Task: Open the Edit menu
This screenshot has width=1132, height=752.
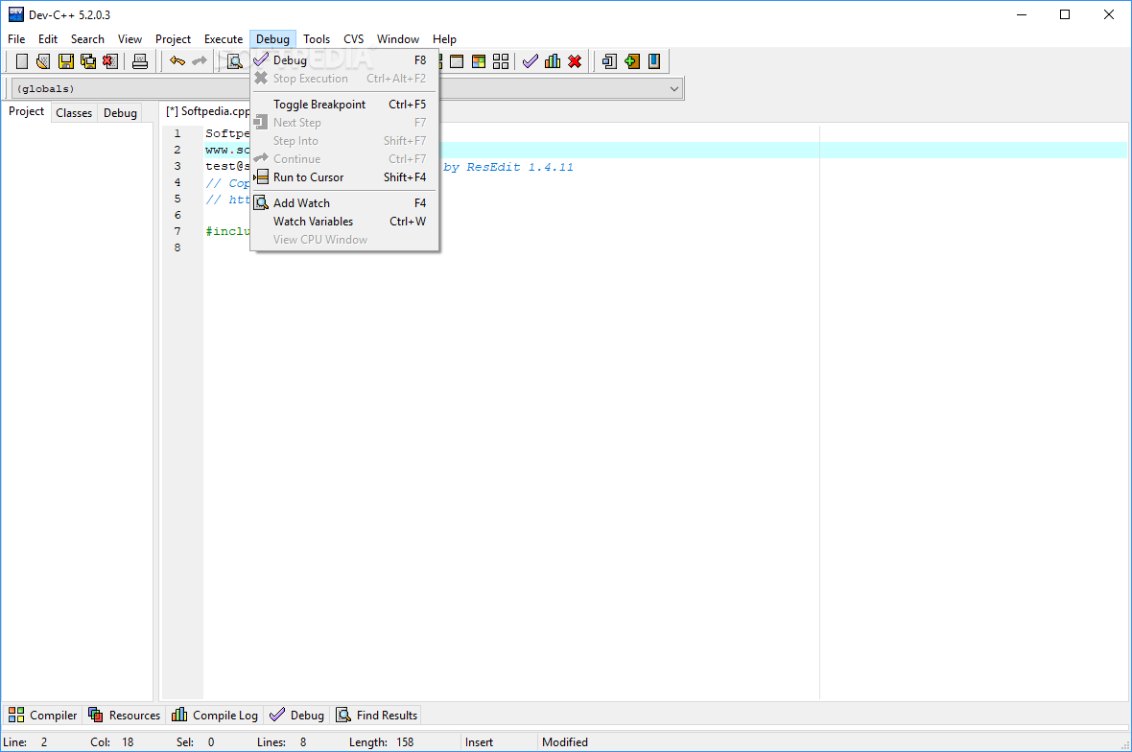Action: pos(48,39)
